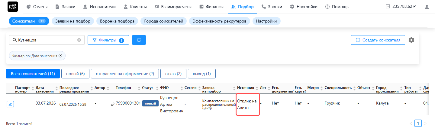Select the Подбор navigation item

coord(242,7)
